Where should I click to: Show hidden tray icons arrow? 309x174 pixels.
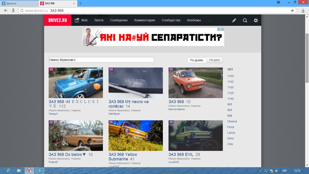pos(260,171)
